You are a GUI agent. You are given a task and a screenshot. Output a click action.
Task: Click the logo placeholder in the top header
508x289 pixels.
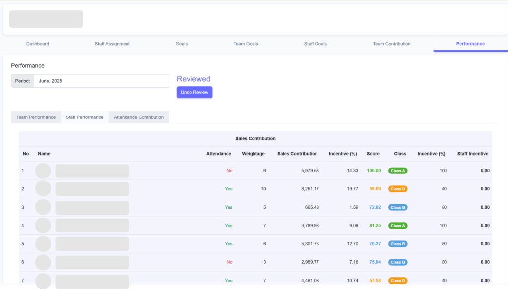[x=46, y=19]
